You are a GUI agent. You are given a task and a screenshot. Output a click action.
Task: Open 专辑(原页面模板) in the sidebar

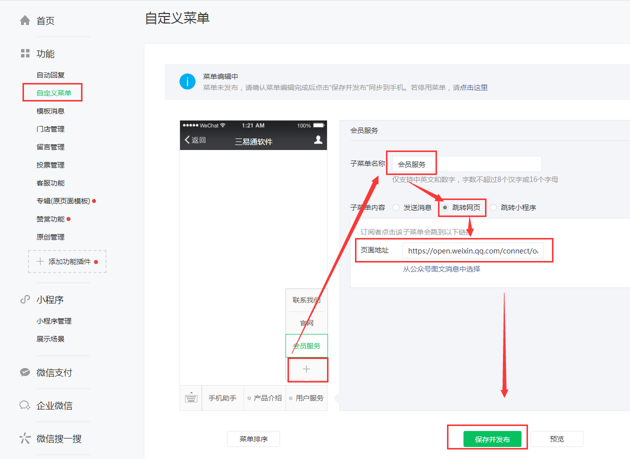pos(63,201)
